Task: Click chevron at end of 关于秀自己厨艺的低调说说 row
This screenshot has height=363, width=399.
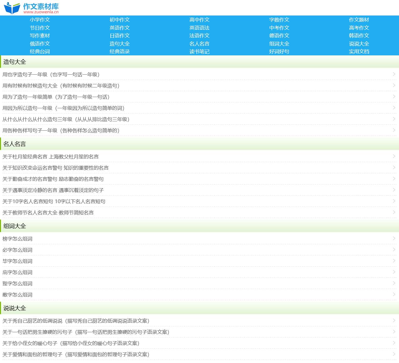Action: point(394,321)
